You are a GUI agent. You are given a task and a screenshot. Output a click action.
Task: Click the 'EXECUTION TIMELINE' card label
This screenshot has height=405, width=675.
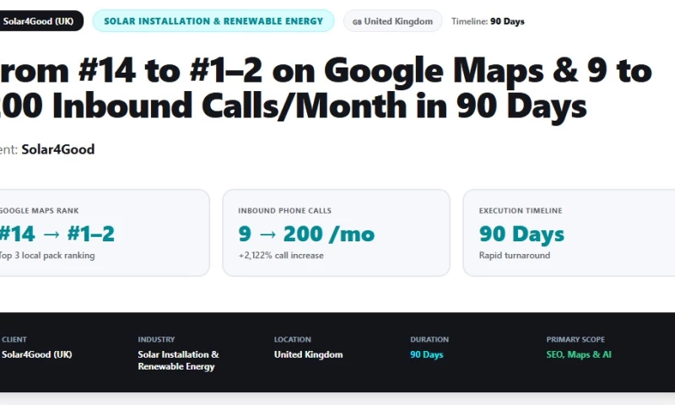pyautogui.click(x=521, y=210)
